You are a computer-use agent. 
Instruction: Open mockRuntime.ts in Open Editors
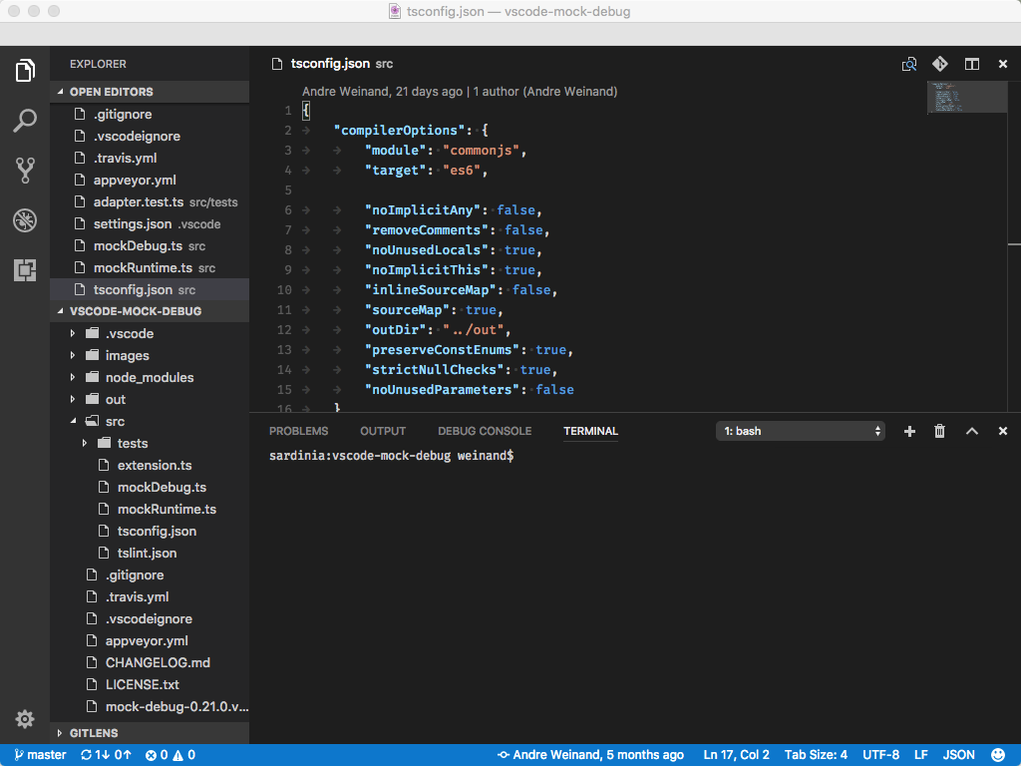point(150,267)
